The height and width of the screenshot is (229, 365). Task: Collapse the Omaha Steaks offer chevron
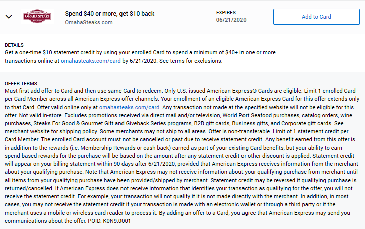tap(9, 17)
